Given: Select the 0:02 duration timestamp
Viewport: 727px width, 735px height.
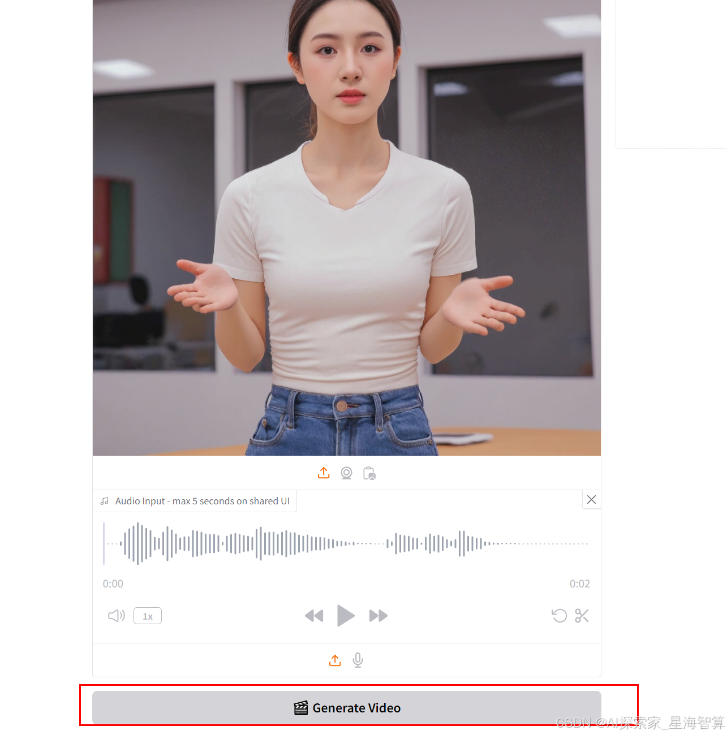Looking at the screenshot, I should pos(580,583).
